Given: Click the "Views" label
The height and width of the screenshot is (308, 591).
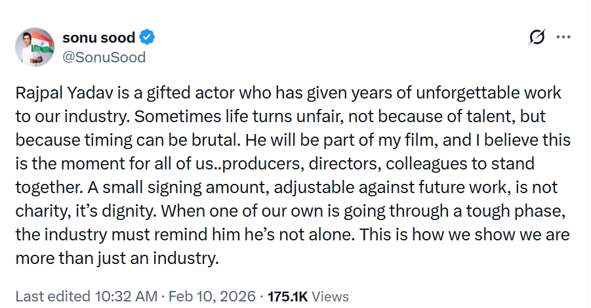Looking at the screenshot, I should (x=330, y=296).
